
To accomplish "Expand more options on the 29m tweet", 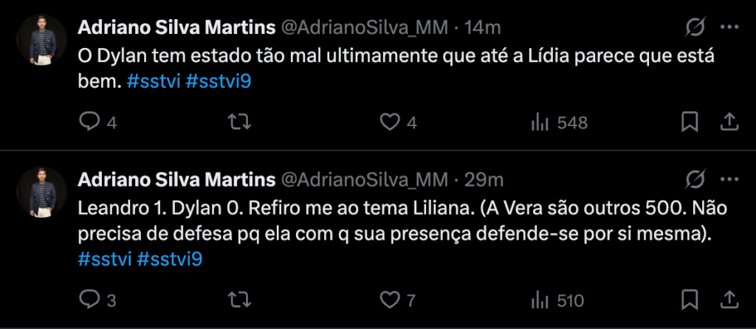I will pyautogui.click(x=729, y=180).
